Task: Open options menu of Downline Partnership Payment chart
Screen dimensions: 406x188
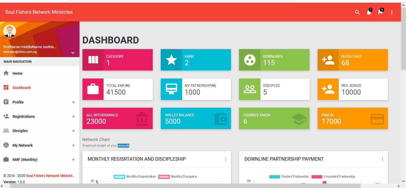Action: (382, 159)
